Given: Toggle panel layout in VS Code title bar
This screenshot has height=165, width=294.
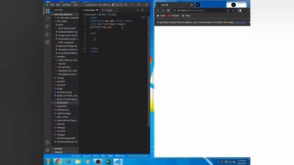Looking at the screenshot, I should point(117,5).
